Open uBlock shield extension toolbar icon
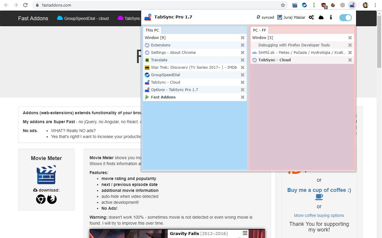This screenshot has height=238, width=382. coord(324,5)
